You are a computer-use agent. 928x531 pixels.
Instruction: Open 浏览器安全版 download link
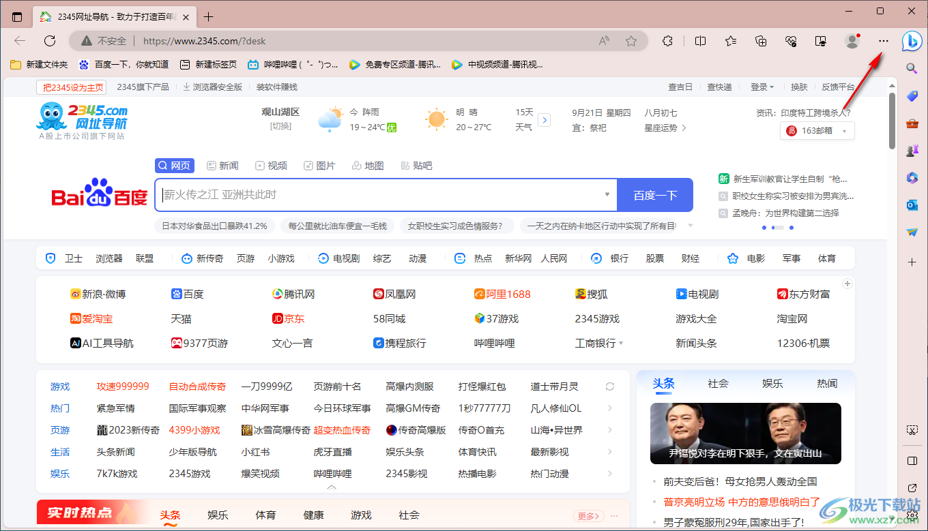(212, 87)
